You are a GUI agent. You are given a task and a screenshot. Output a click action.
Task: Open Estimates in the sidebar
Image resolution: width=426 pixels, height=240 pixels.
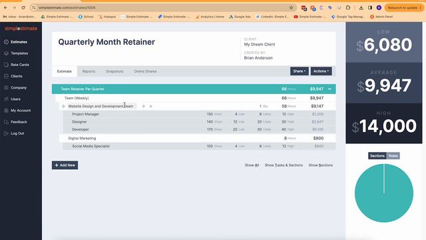tap(15, 42)
